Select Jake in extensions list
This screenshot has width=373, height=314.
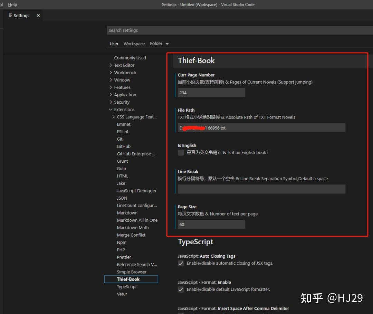pyautogui.click(x=121, y=183)
